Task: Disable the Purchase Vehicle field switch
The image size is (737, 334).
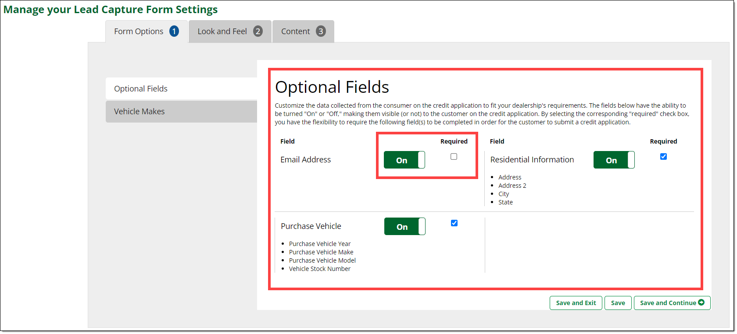Action: 404,227
